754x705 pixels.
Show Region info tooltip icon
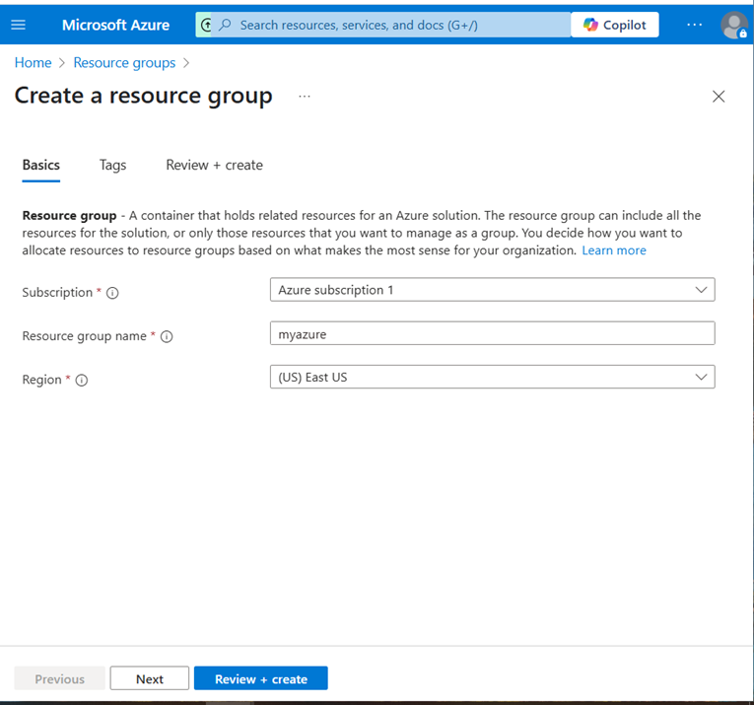82,380
